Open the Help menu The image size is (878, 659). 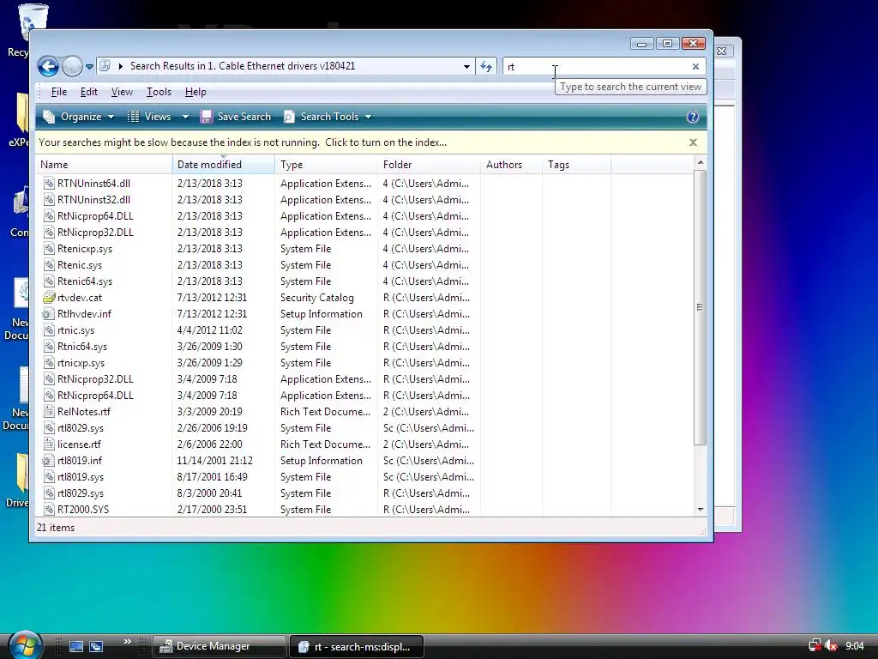click(195, 92)
